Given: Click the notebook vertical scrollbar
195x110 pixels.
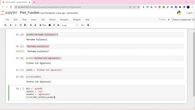Looking at the screenshot, I should (x=194, y=64).
